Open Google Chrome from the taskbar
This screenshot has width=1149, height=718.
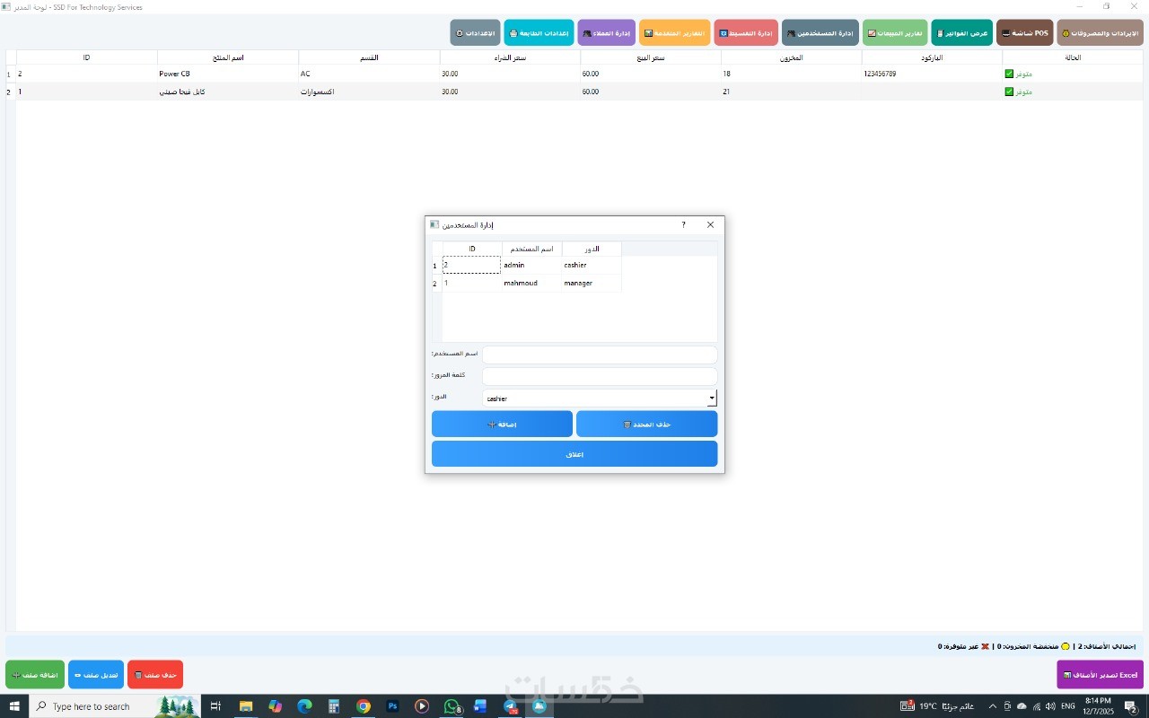pyautogui.click(x=364, y=706)
